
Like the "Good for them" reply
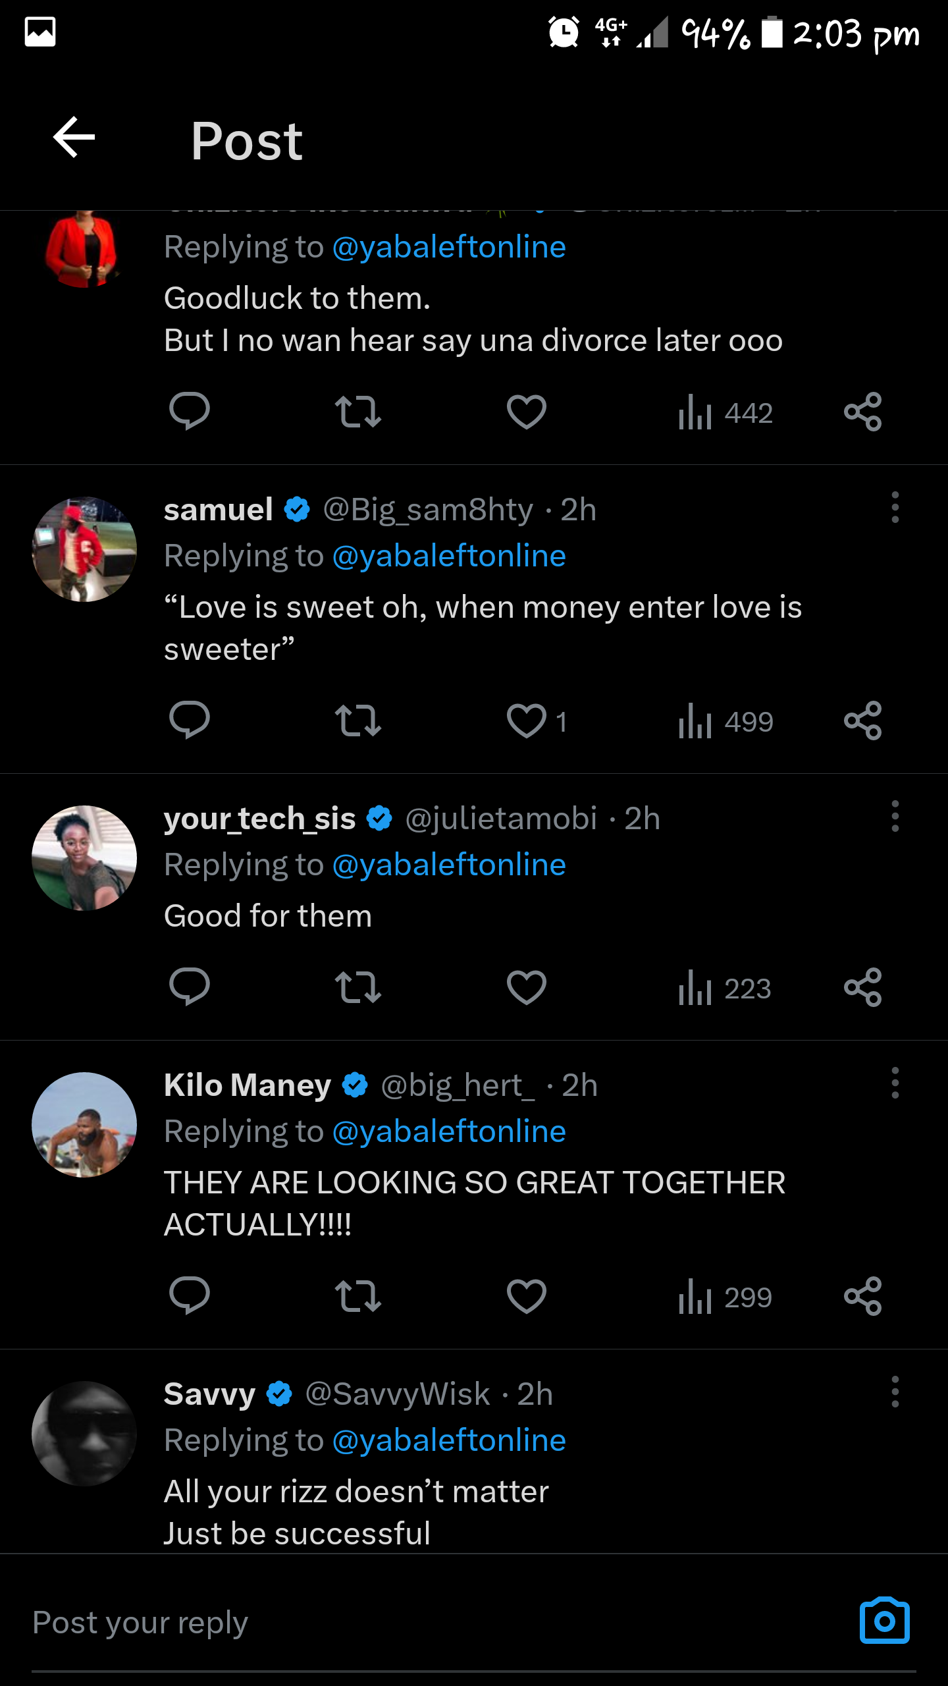(x=527, y=987)
